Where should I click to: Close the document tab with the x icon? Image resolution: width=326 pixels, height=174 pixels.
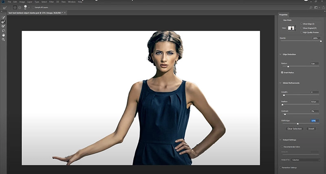tap(65, 13)
